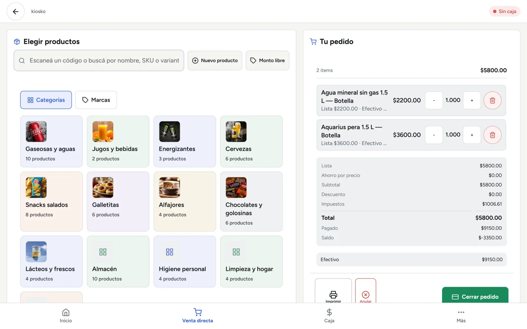Select the Alfajores category
This screenshot has width=527, height=329.
(185, 201)
